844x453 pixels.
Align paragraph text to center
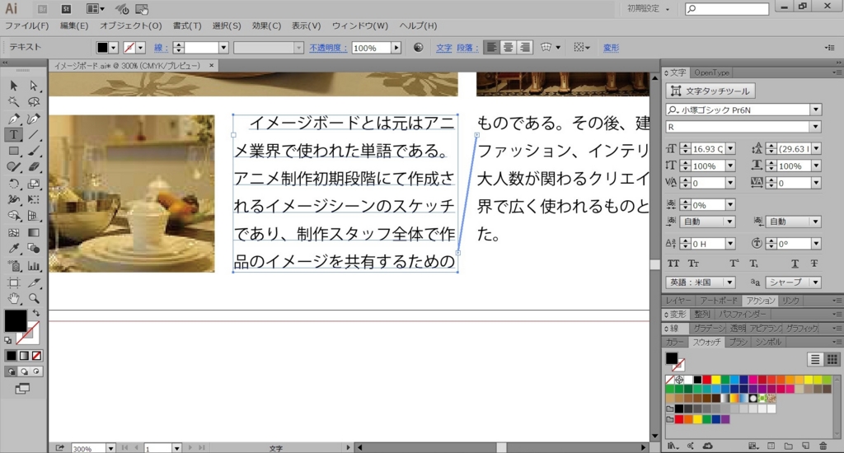click(509, 48)
